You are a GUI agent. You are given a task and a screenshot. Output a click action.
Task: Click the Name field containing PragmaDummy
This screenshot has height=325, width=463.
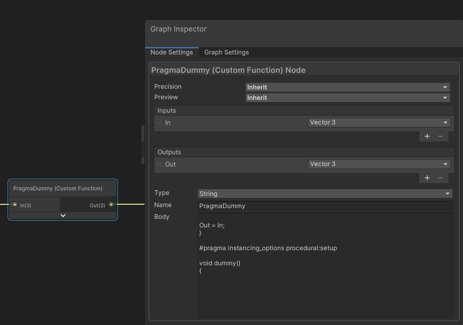325,206
